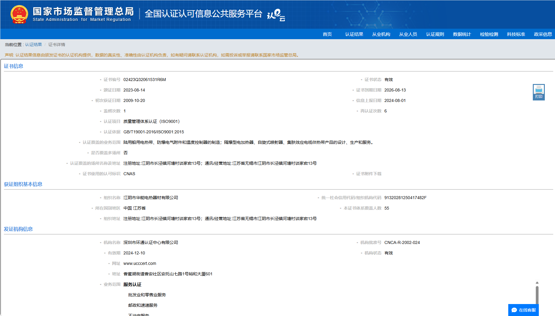Click the 业务范围 list scrollbar thumb
Viewport: 555px width, 316px height.
point(537,295)
